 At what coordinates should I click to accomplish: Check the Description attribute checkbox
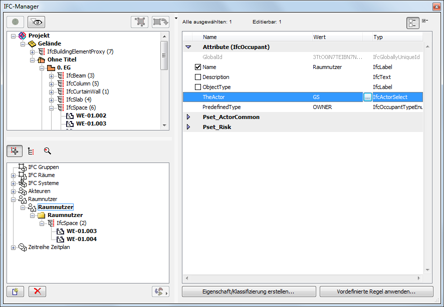[198, 77]
